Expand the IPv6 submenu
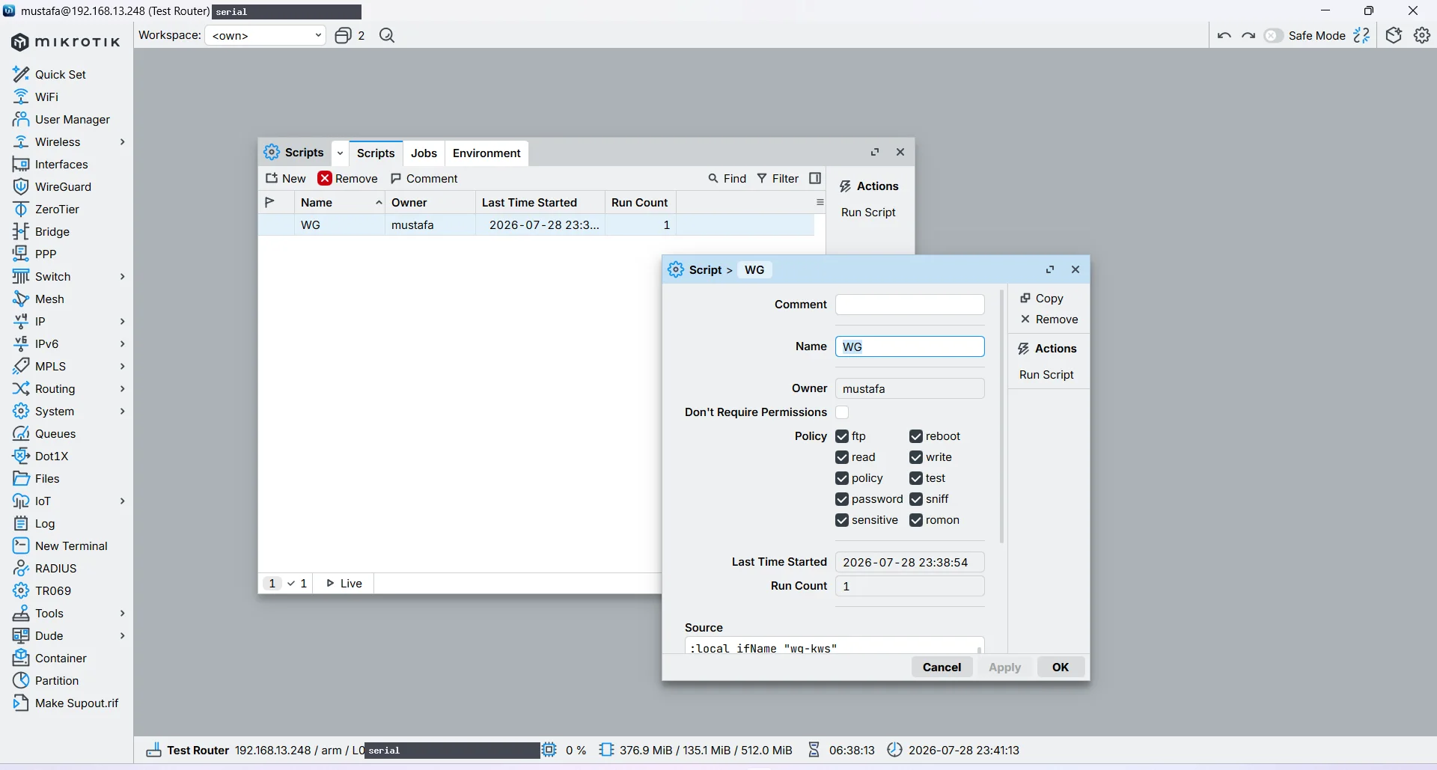The height and width of the screenshot is (770, 1437). tap(123, 343)
